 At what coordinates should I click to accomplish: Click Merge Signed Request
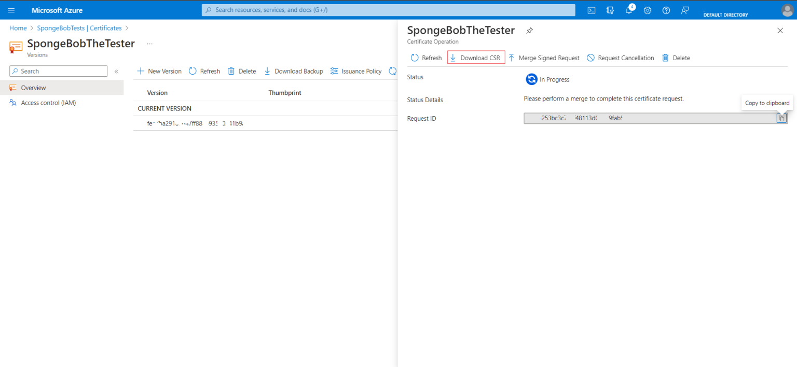click(544, 58)
